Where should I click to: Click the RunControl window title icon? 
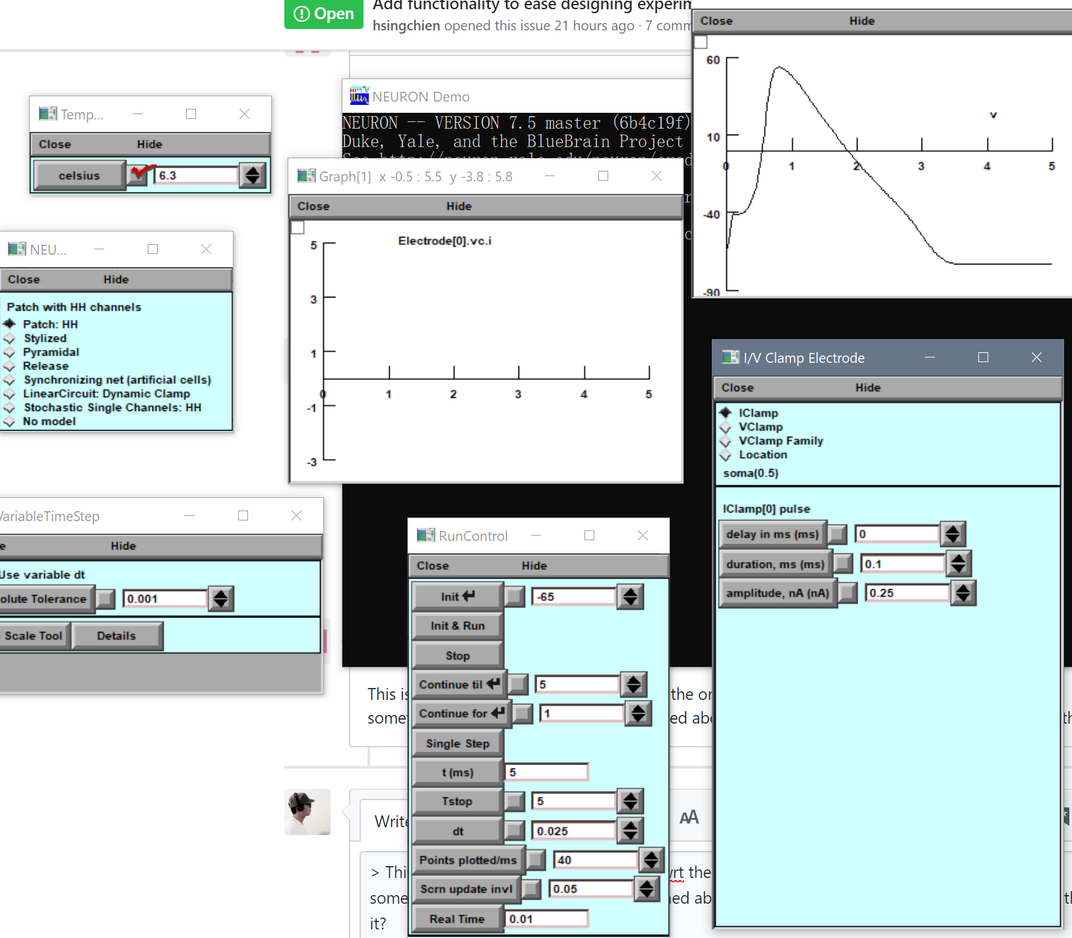[426, 536]
